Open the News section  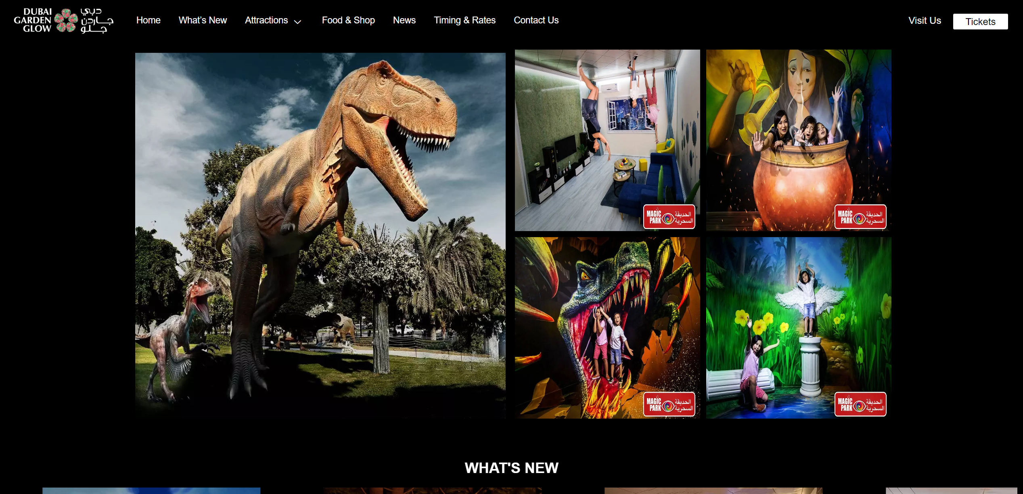[x=404, y=20]
